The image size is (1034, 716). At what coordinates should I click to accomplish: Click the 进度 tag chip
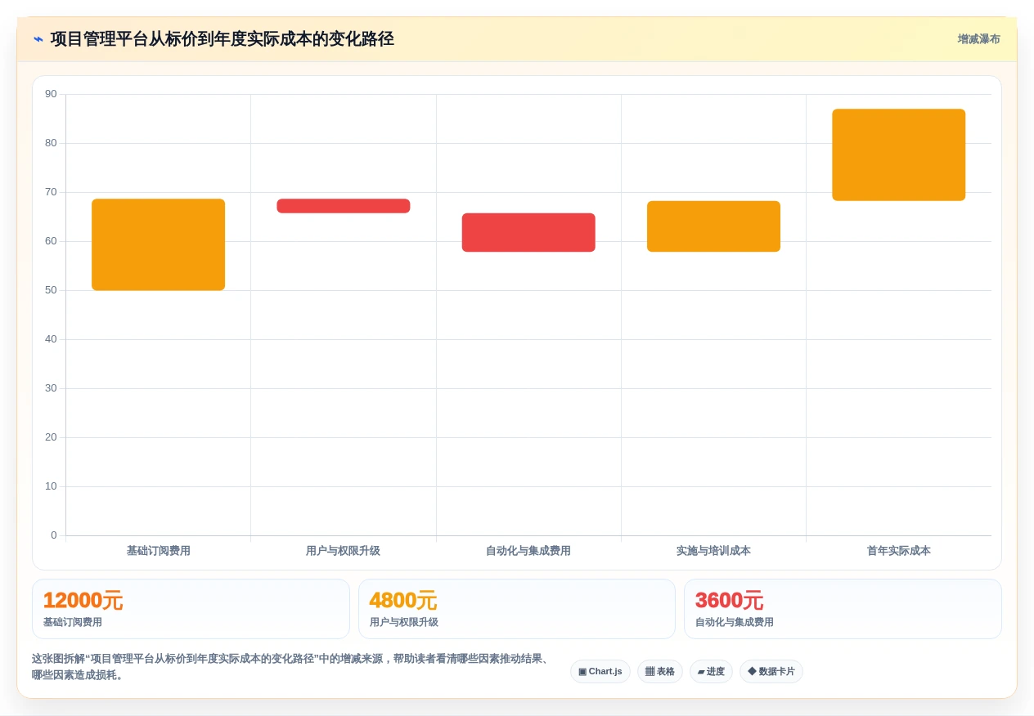tap(711, 672)
